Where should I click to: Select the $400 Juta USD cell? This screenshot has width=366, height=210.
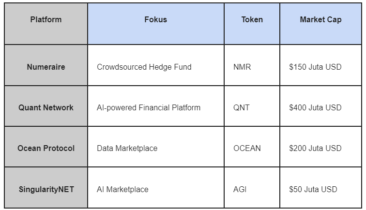[x=320, y=106]
